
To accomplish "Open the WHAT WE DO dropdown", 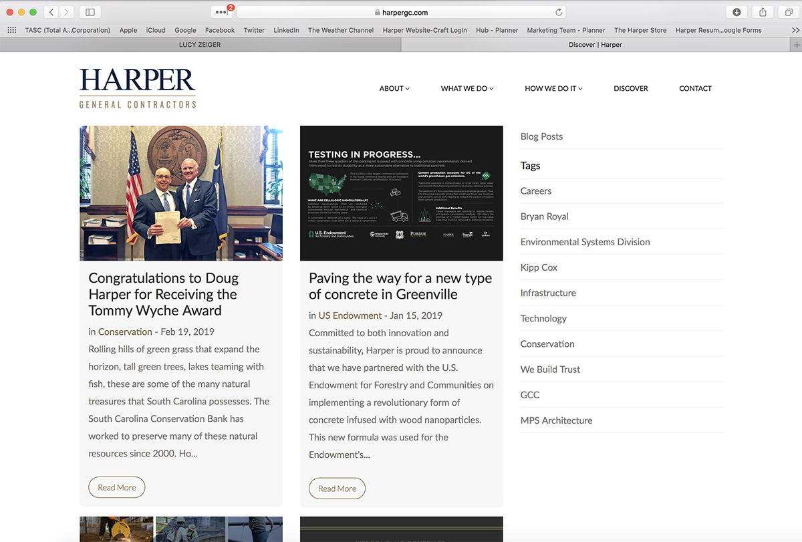I will click(466, 88).
